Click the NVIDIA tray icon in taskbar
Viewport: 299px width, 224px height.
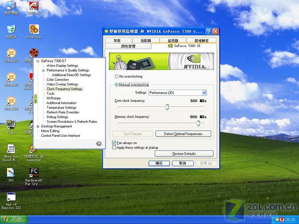click(277, 220)
